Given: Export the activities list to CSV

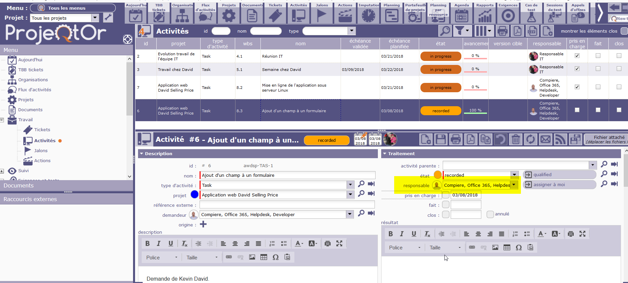Looking at the screenshot, I should (533, 31).
